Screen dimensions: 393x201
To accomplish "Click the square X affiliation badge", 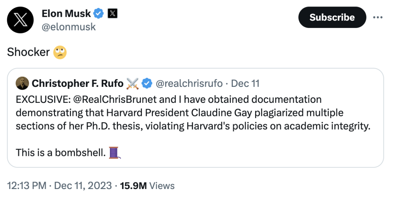I will coord(113,14).
